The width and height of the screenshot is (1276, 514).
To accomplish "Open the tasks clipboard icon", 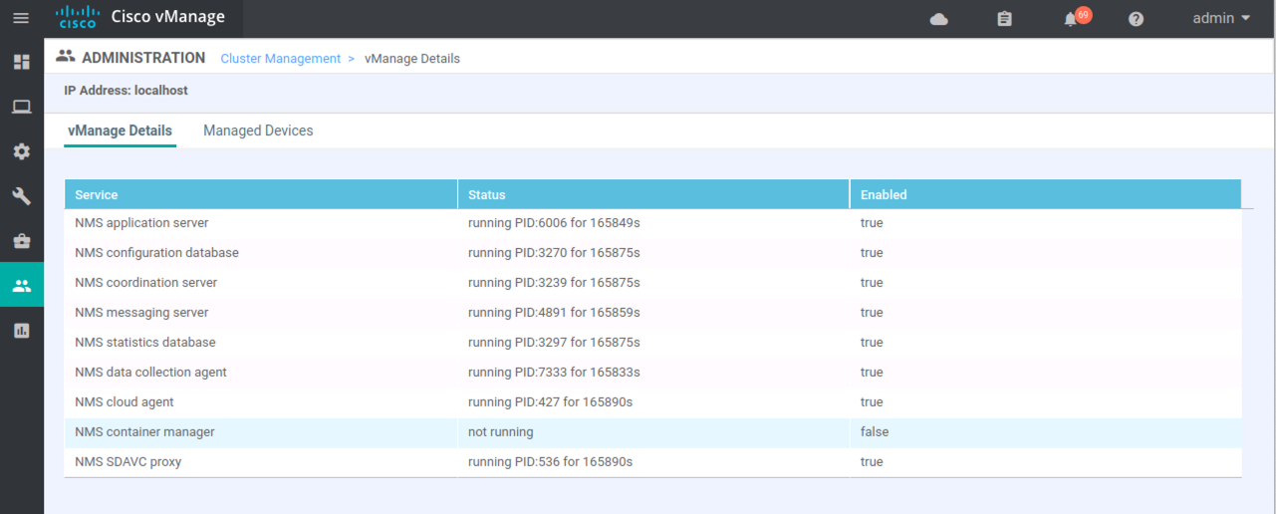I will [1004, 19].
